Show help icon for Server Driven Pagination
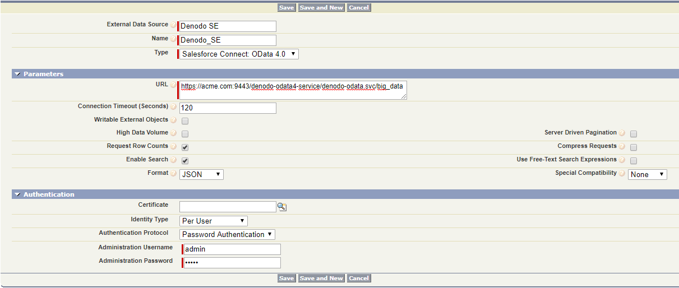Viewport: 679px width, 288px height. (622, 133)
